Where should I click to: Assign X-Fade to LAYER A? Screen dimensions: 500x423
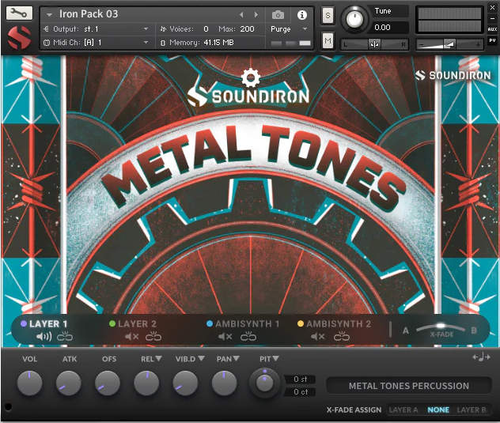(x=403, y=410)
